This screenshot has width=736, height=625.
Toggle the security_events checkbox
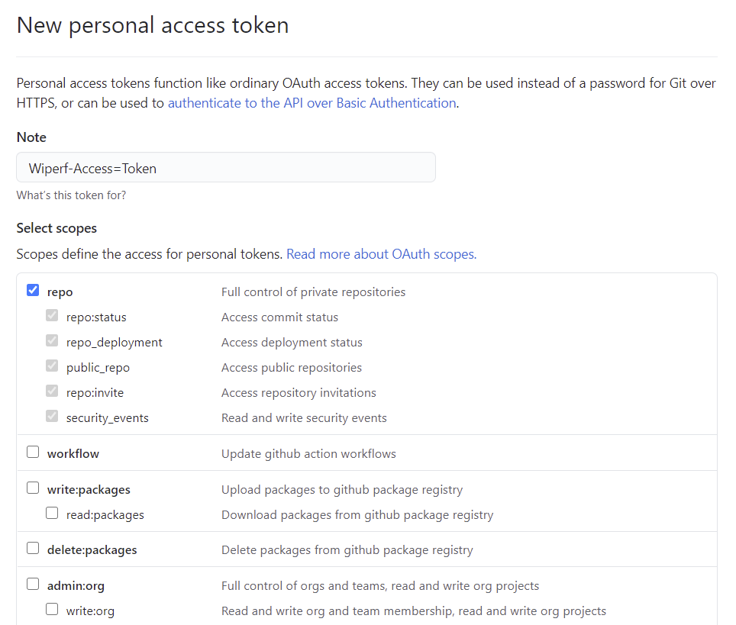point(52,416)
